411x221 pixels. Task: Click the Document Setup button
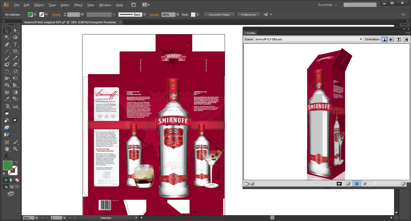point(219,15)
